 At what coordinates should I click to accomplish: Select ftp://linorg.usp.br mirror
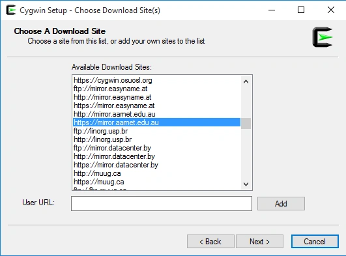pyautogui.click(x=156, y=131)
